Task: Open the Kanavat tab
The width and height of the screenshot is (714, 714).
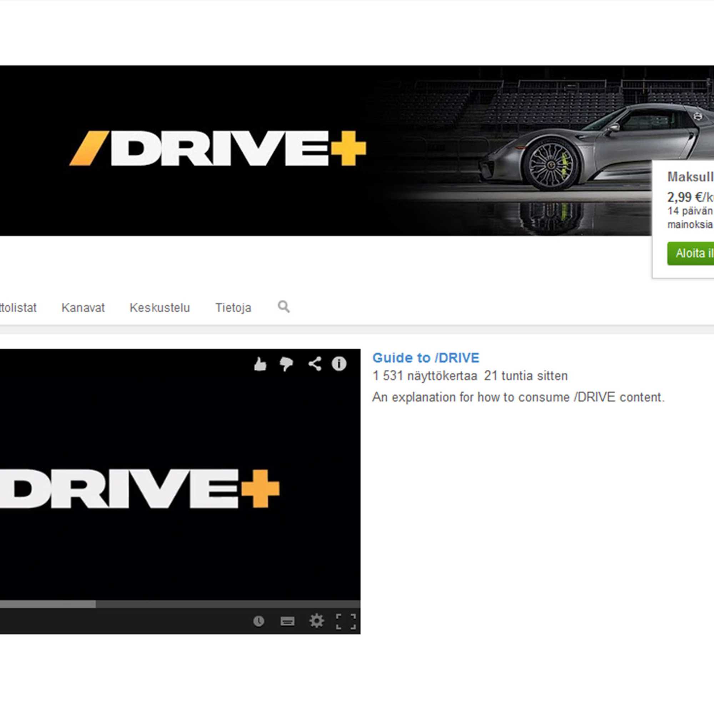Action: (x=83, y=307)
